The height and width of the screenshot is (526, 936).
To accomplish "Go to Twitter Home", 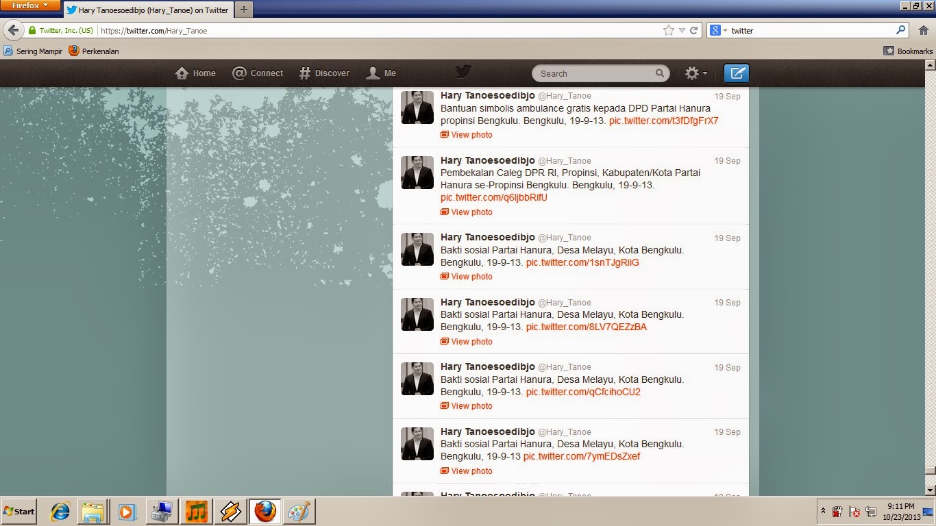I will pos(195,73).
